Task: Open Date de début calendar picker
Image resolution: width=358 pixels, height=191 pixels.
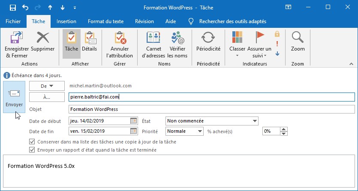Action: point(133,121)
